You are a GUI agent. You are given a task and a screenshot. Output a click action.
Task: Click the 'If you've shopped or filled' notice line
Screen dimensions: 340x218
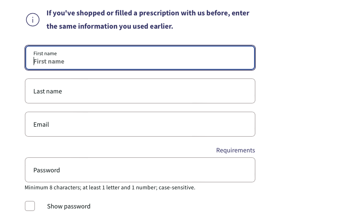(148, 13)
